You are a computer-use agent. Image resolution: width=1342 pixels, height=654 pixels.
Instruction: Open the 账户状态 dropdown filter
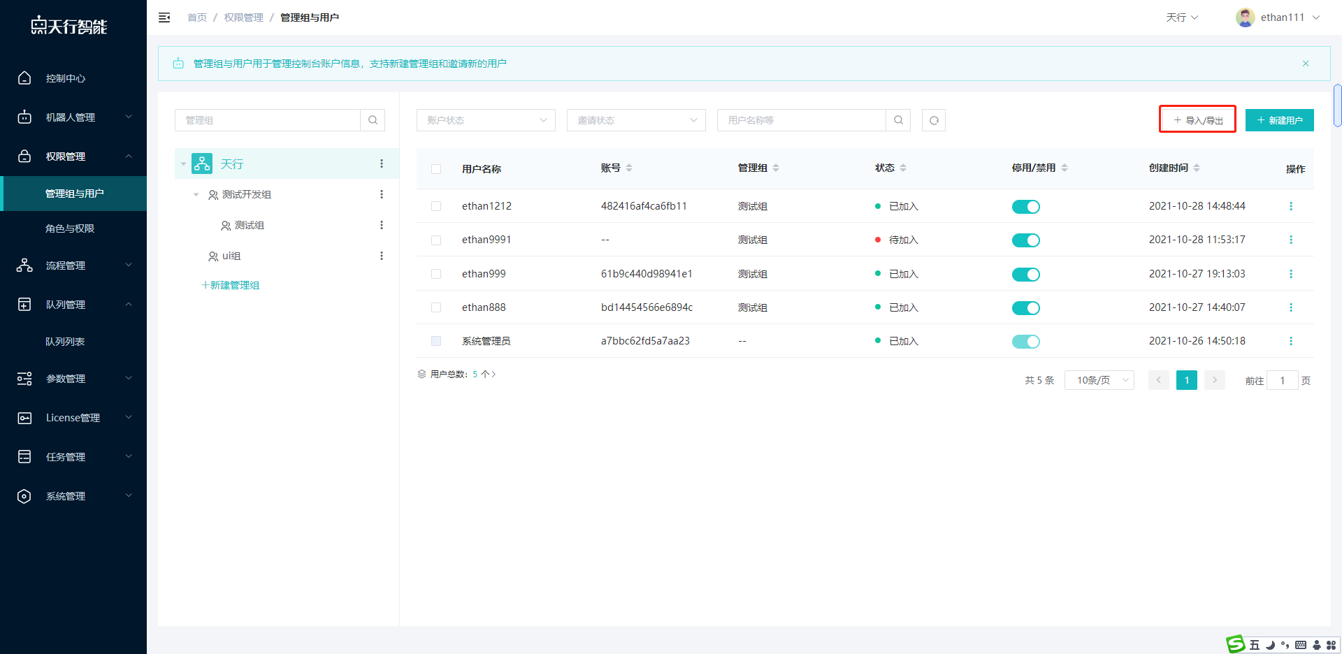point(486,120)
